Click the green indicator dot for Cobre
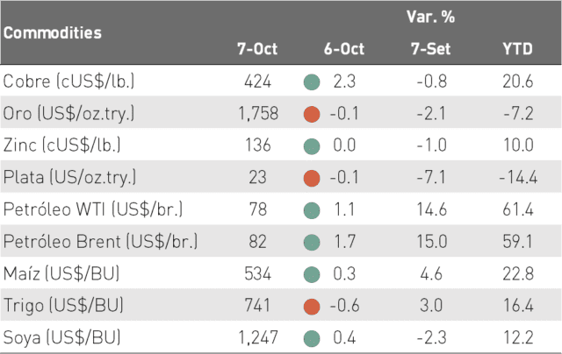The height and width of the screenshot is (354, 562). point(312,82)
